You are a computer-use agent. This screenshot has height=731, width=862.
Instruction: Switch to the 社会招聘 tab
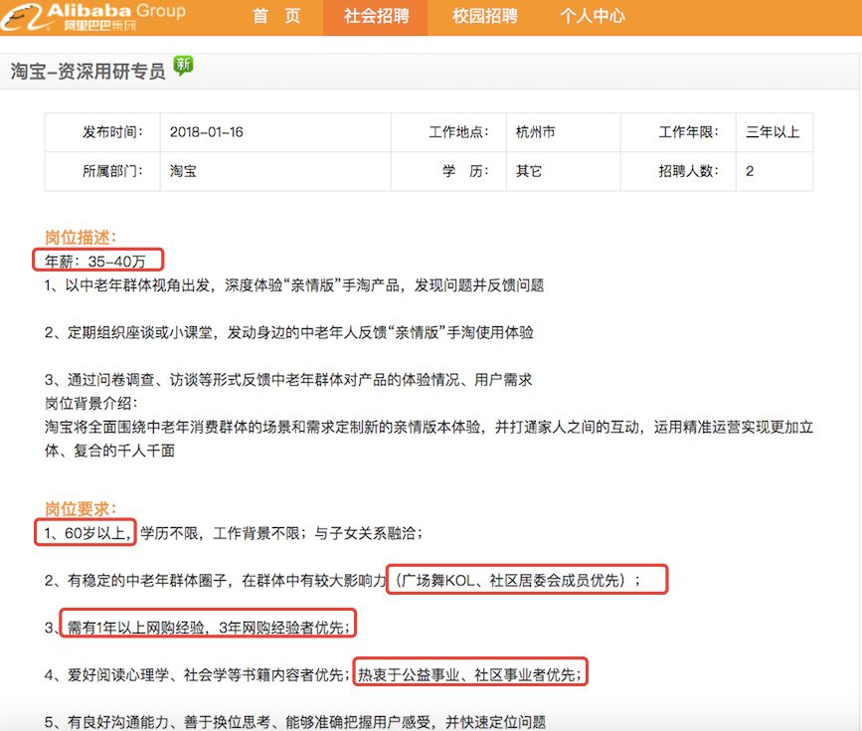[376, 17]
